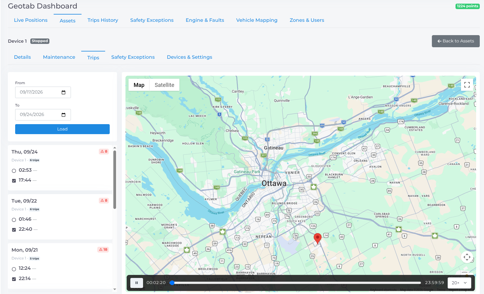484x294 pixels.
Task: Open the top Safety Exceptions tab
Action: point(152,20)
